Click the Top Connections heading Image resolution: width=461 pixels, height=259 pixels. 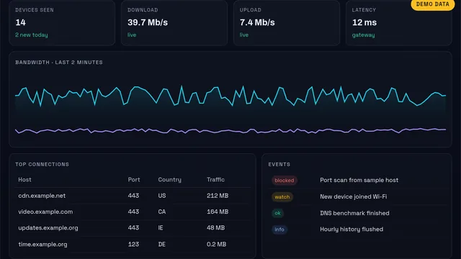pos(42,164)
